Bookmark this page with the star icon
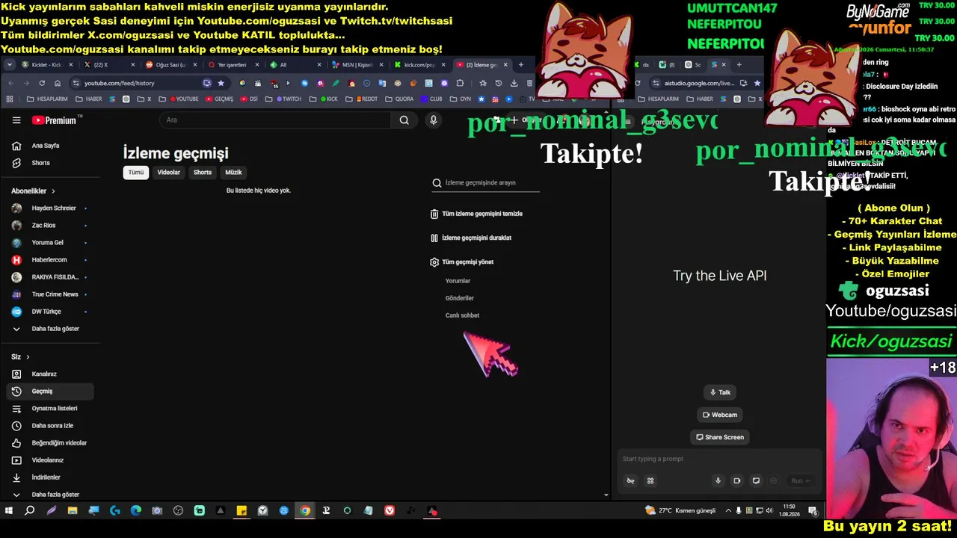This screenshot has height=538, width=957. (221, 83)
